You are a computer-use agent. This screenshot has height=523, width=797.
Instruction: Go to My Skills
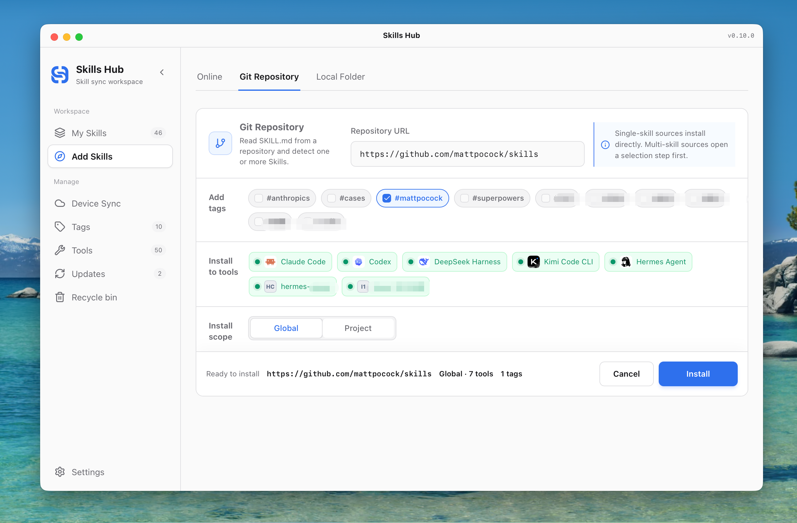110,133
